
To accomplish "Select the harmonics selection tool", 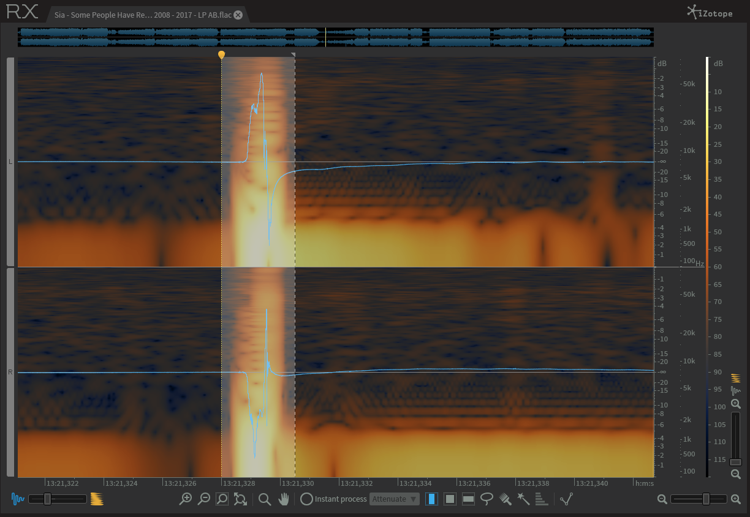I will pyautogui.click(x=541, y=499).
